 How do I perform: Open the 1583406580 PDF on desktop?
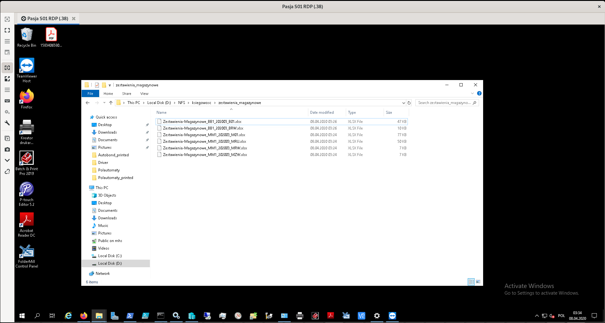pyautogui.click(x=51, y=37)
